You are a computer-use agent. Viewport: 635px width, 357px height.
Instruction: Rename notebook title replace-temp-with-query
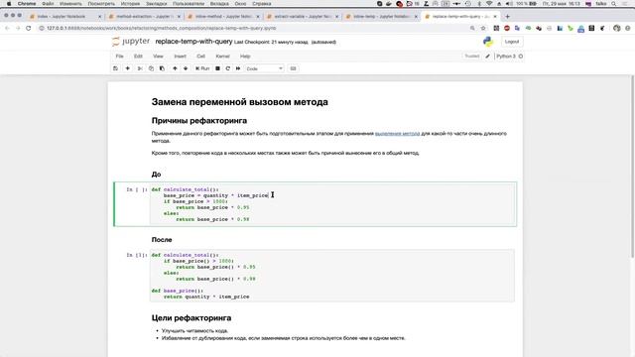click(193, 42)
